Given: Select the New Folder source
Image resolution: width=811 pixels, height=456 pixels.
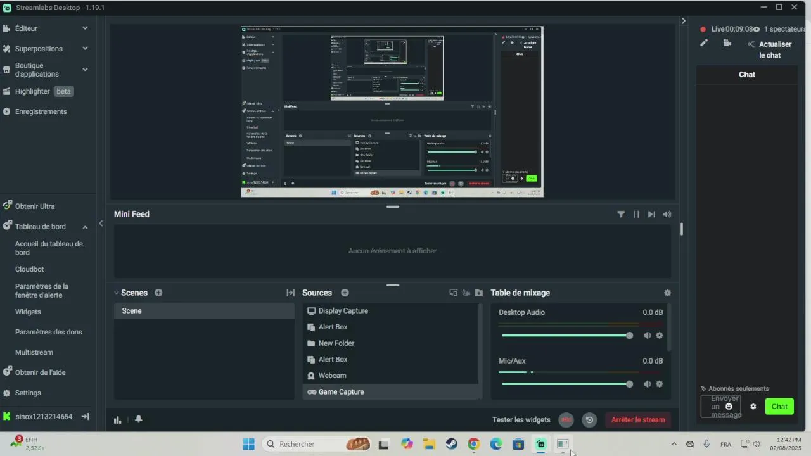Looking at the screenshot, I should point(390,343).
